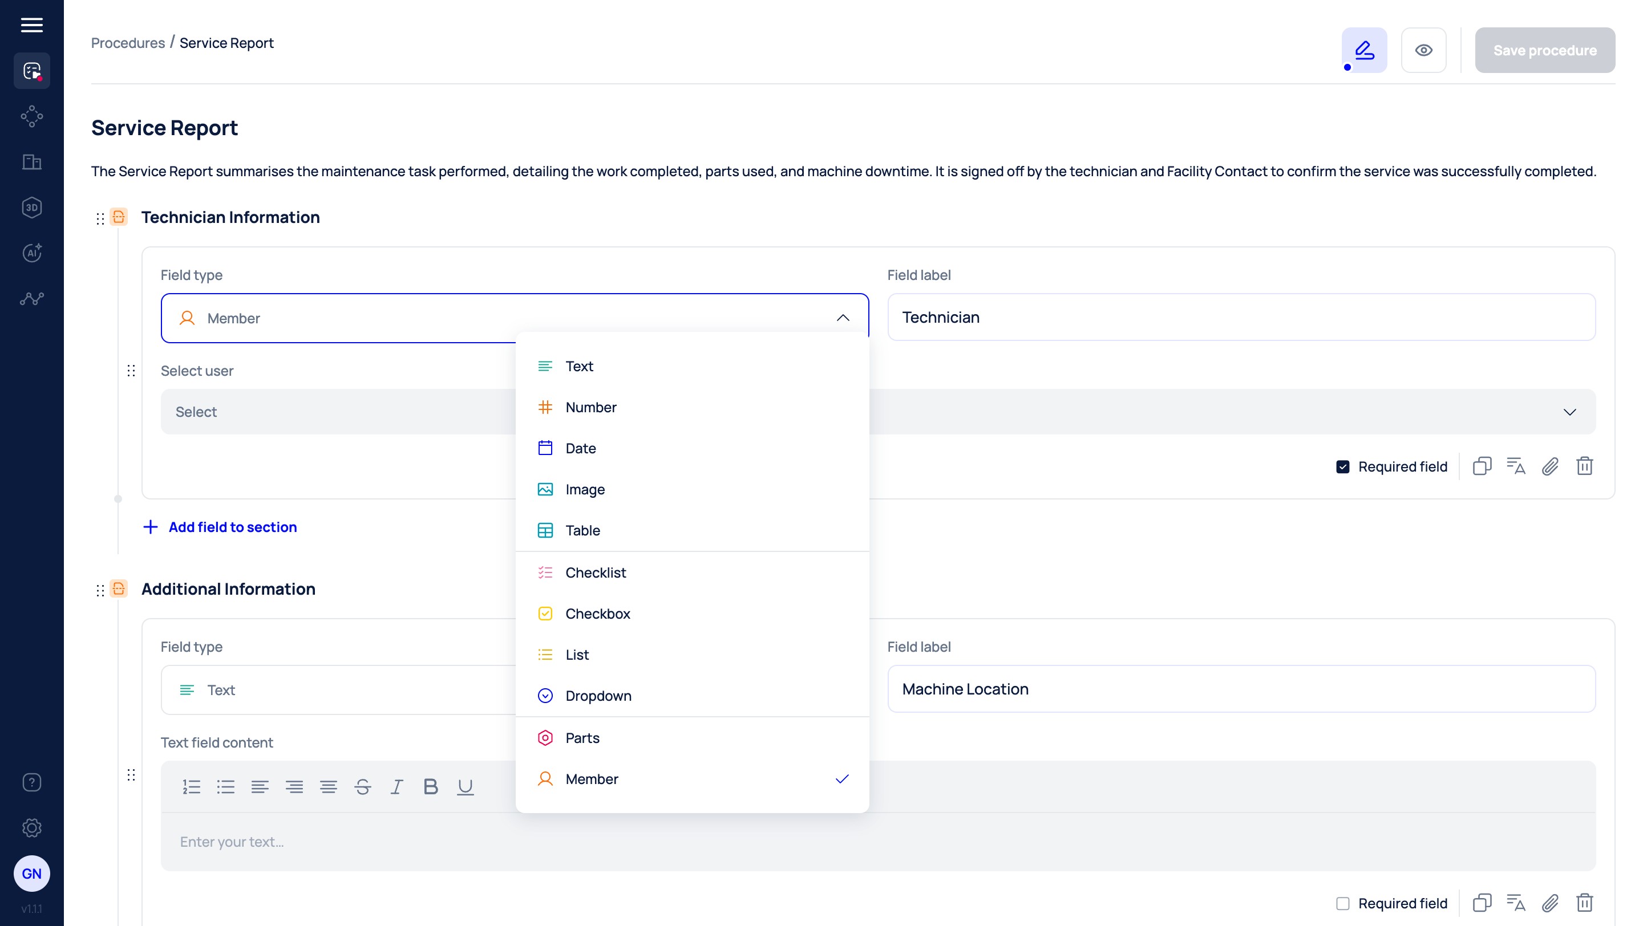
Task: Delete the Technician field with the trash icon
Action: coord(1584,466)
